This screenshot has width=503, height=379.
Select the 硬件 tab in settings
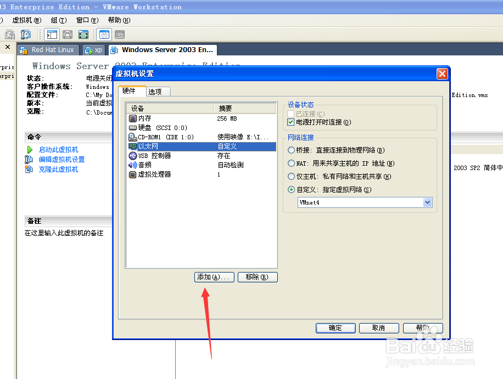pos(132,91)
